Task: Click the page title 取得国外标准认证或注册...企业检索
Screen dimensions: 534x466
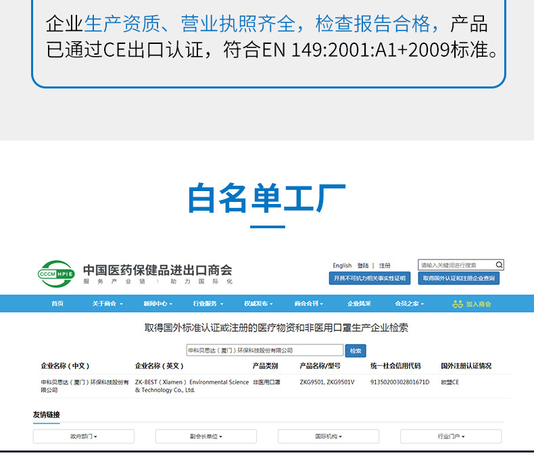Action: coord(276,328)
